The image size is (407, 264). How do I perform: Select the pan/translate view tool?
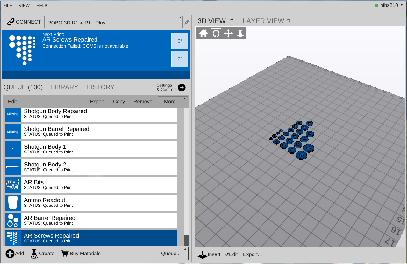tap(228, 33)
